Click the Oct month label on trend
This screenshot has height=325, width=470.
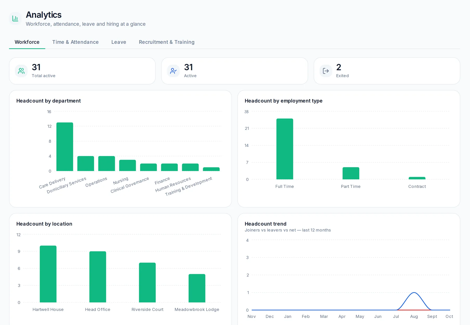coord(449,316)
